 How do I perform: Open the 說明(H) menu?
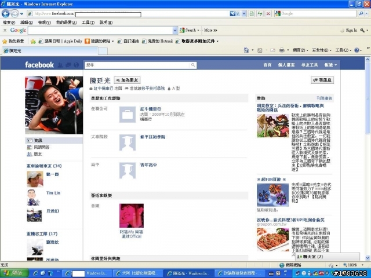(106, 23)
